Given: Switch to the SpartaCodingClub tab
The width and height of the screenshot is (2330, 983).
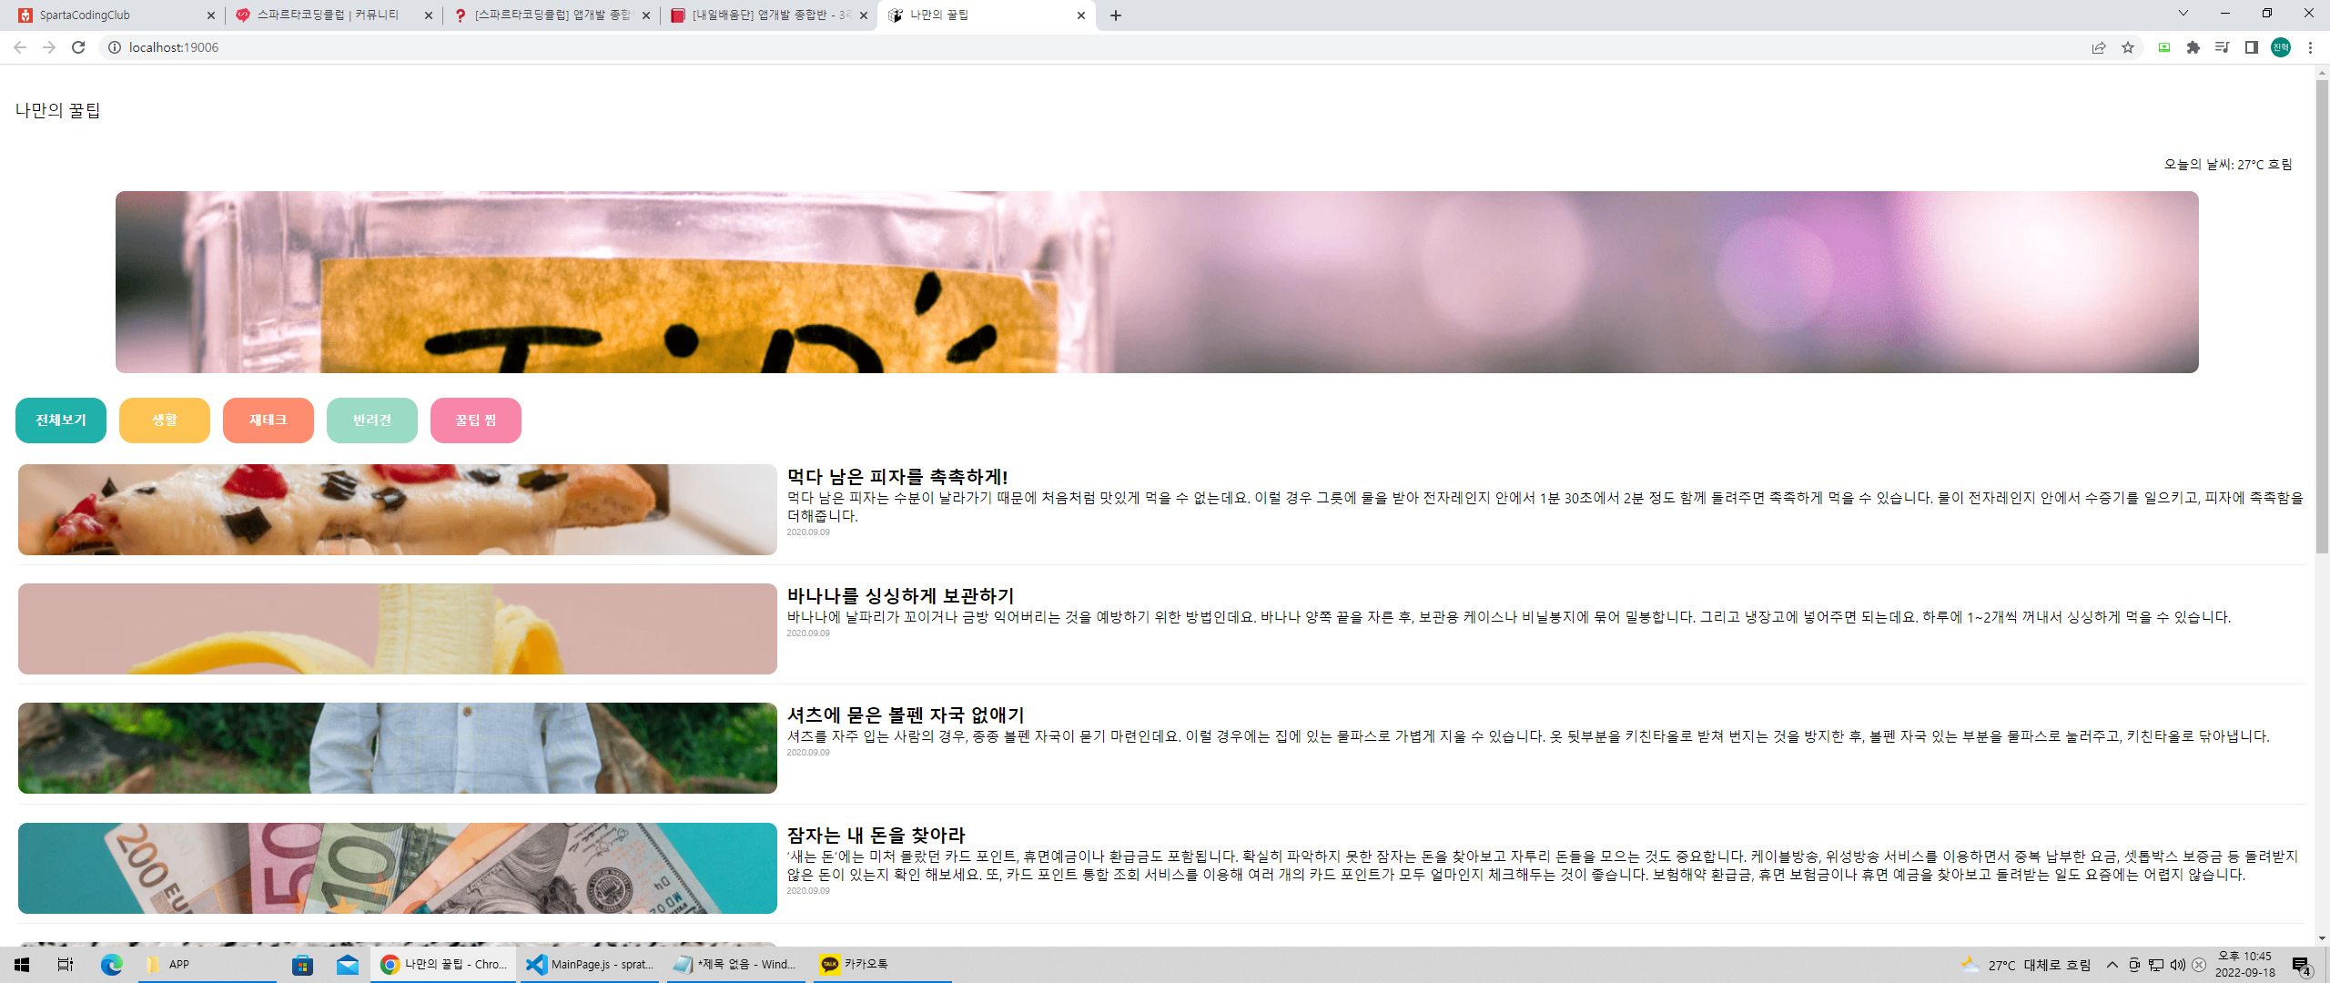Looking at the screenshot, I should [116, 15].
